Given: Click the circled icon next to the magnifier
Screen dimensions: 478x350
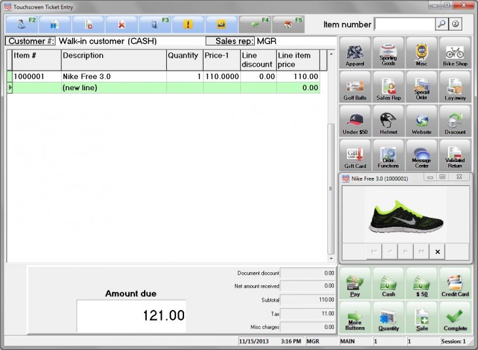Looking at the screenshot, I should tap(455, 24).
